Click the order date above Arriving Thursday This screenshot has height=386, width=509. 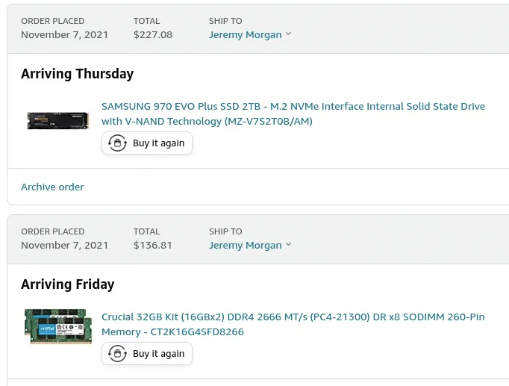(64, 34)
